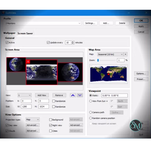Viewport: 151px width, 148px height.
Task: Toggle the Update every checkbox
Action: click(x=48, y=43)
